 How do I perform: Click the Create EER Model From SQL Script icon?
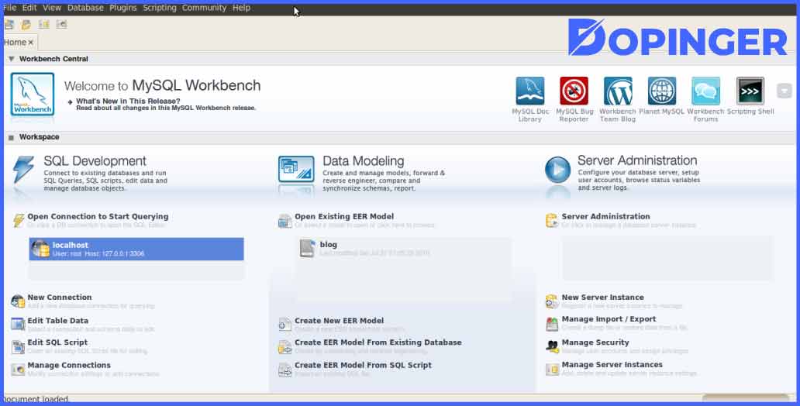coord(284,370)
